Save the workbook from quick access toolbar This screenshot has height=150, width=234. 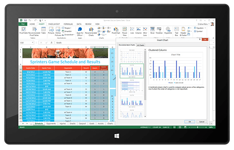(25, 20)
